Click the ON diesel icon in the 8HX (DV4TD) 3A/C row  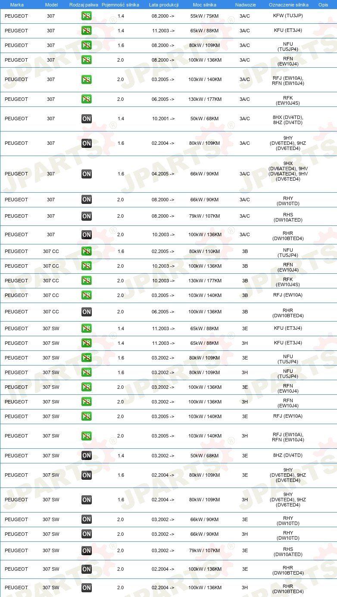(x=87, y=119)
